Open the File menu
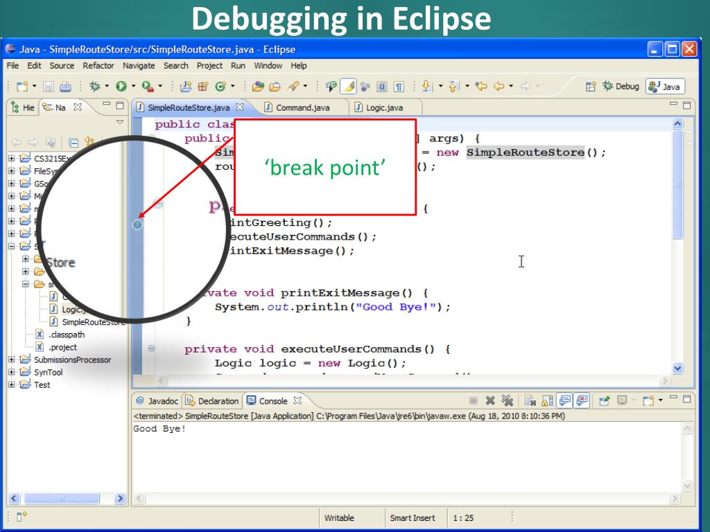This screenshot has height=532, width=710. click(x=12, y=66)
